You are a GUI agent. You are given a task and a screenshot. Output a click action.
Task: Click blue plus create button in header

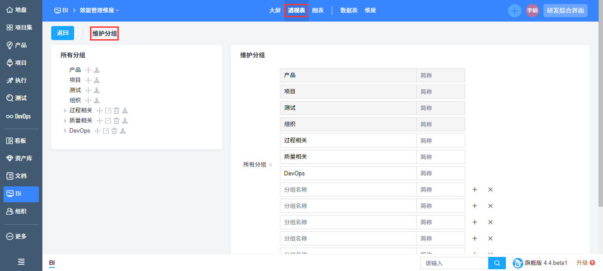(514, 11)
